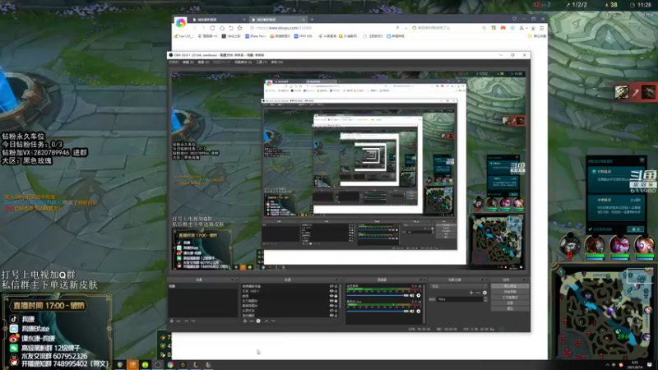Screen dimensions: 658x370
Task: Toggle lock on the third source row
Action: (336, 296)
